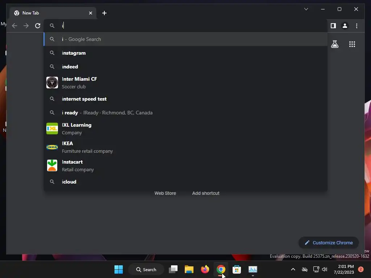Click the browser back arrow
The image size is (371, 278).
[14, 26]
